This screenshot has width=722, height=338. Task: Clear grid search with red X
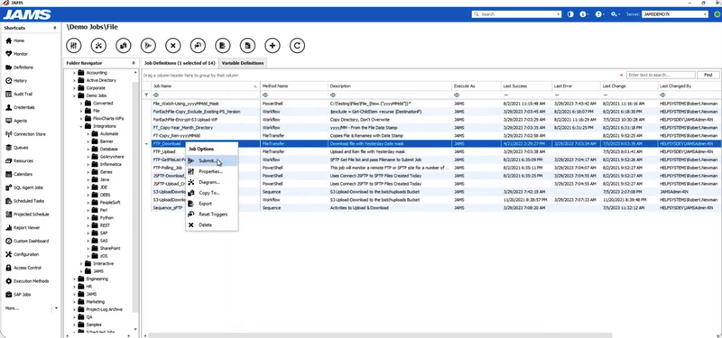click(621, 75)
